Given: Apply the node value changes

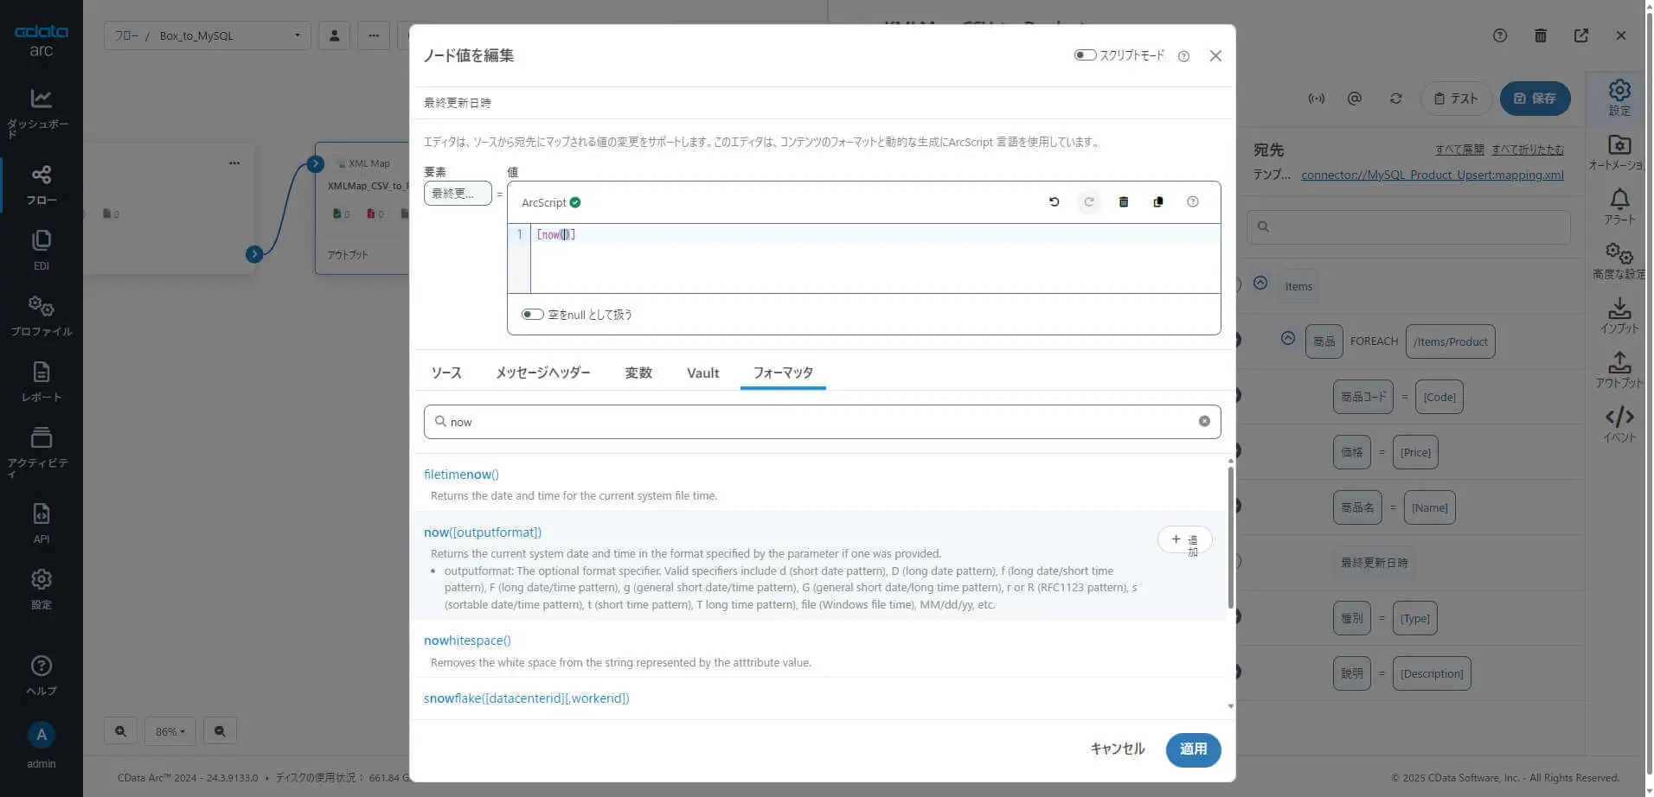Looking at the screenshot, I should (x=1193, y=749).
